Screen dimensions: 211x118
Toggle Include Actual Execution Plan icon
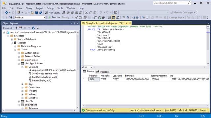(95, 17)
